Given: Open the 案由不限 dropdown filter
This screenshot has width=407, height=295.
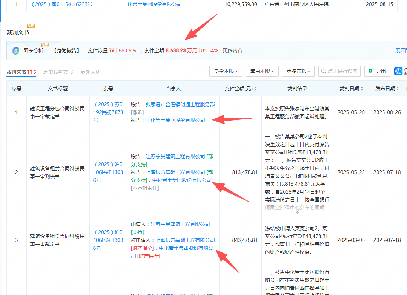Looking at the screenshot, I should pos(262,71).
